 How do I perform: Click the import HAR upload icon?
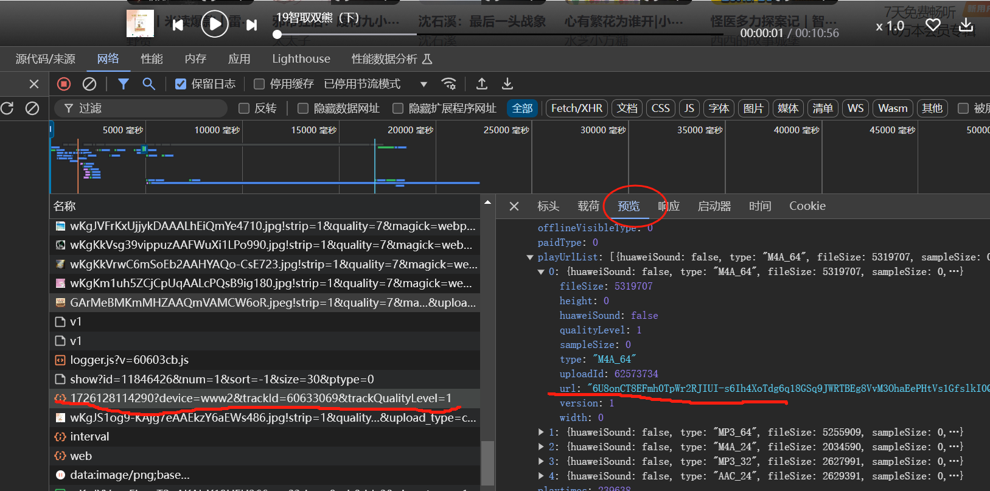pos(482,84)
